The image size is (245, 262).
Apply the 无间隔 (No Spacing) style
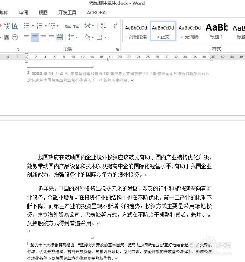pos(190,31)
